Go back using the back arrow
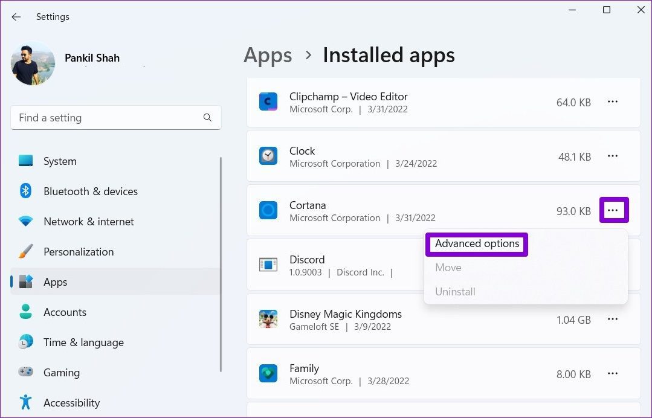Viewport: 652px width, 418px height. [16, 17]
